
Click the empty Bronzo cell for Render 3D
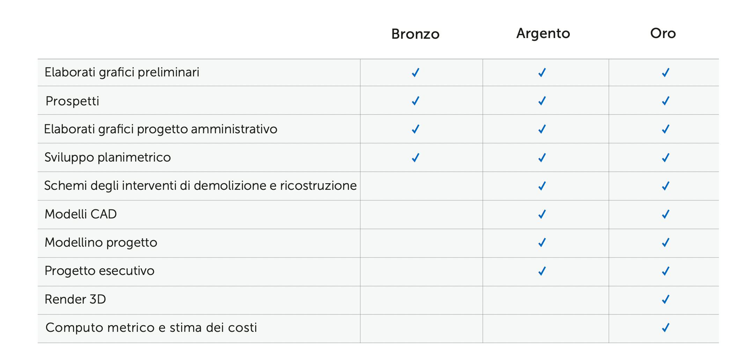(x=421, y=300)
